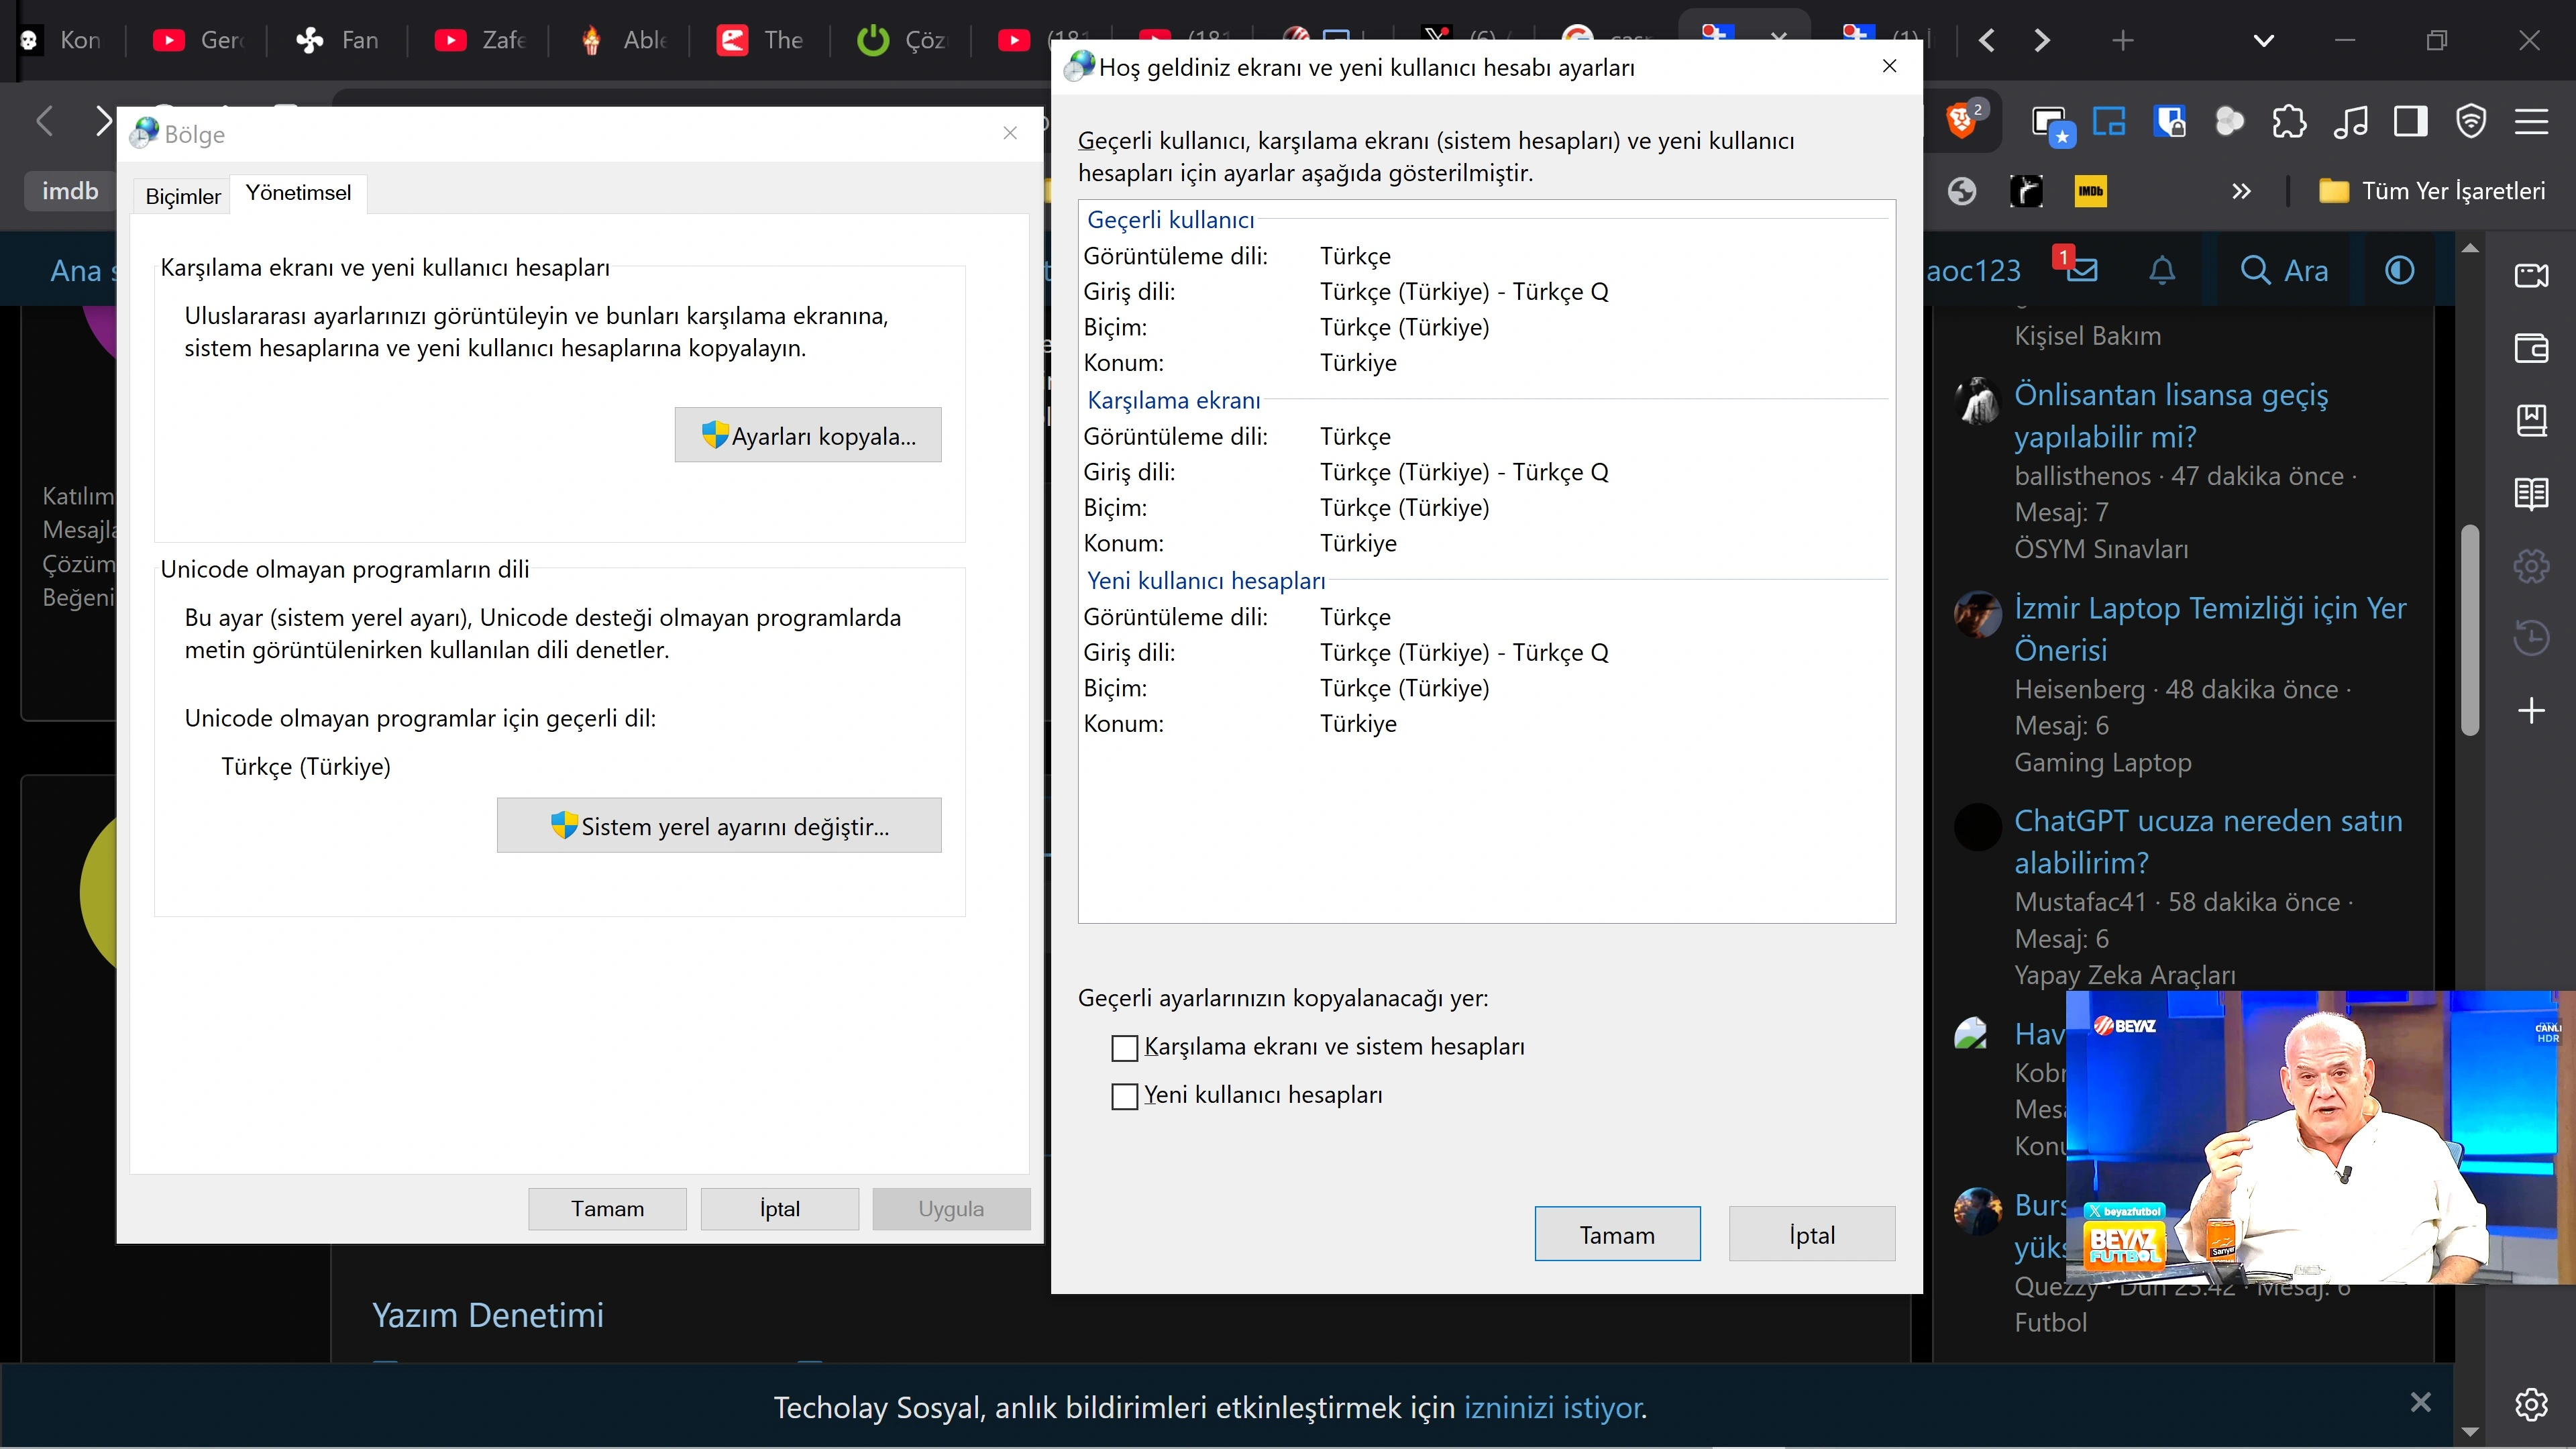Open the browser hamburger menu

coord(2531,122)
